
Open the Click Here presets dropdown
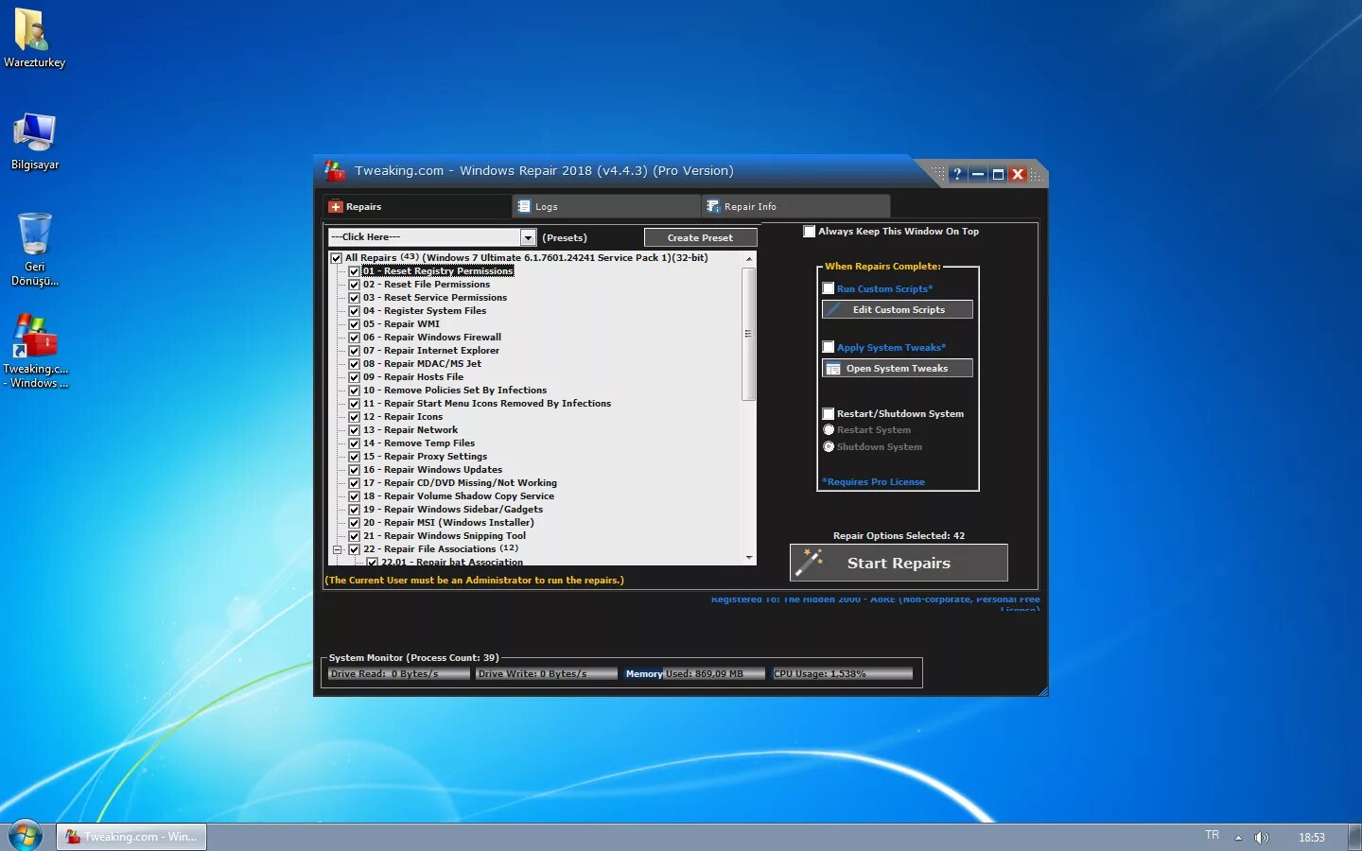(x=528, y=237)
